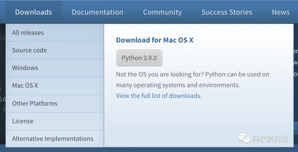Select News in the navigation bar
This screenshot has height=152, width=298.
(281, 12)
